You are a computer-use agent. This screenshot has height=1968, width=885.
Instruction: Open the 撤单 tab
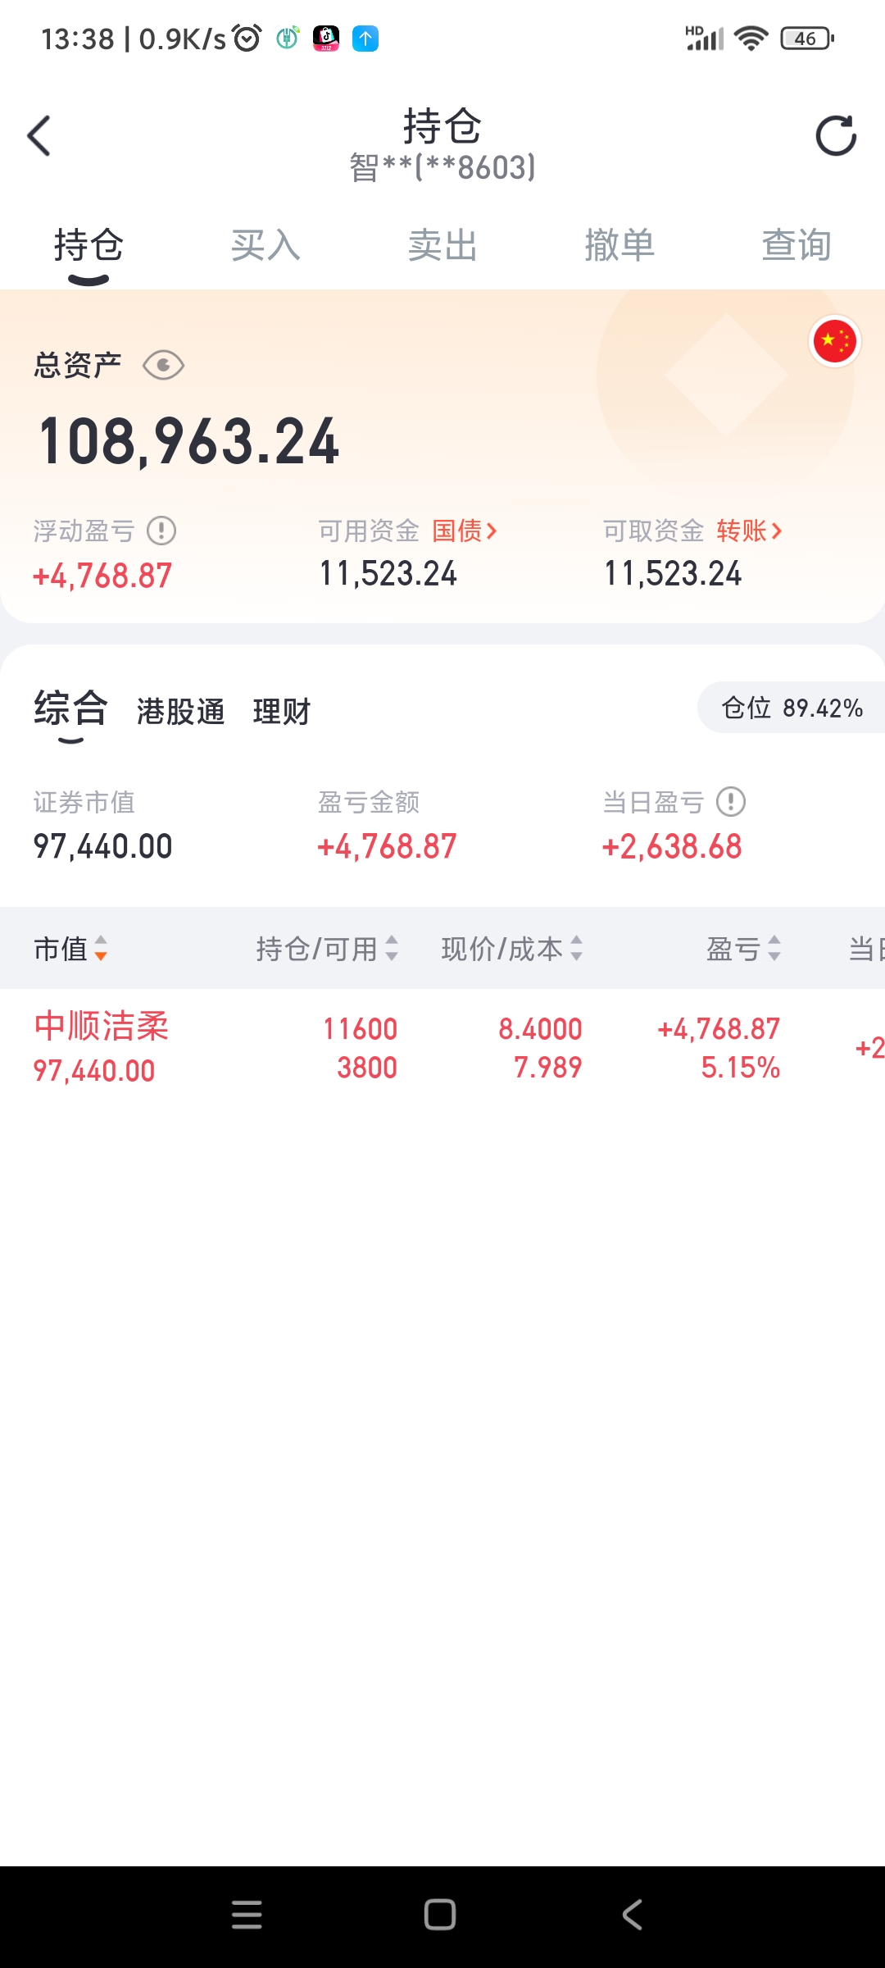click(x=619, y=245)
